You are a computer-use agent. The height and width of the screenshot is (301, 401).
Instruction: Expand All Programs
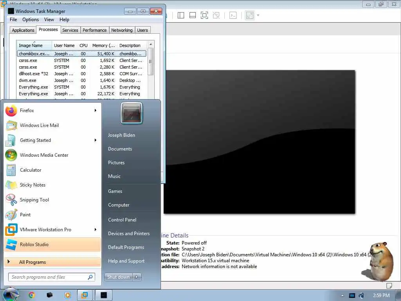[52, 262]
